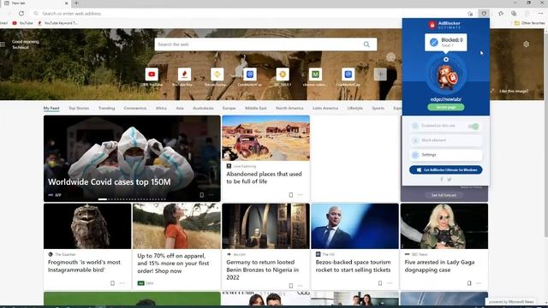Select the North America feed tab
This screenshot has width=548, height=308.
(289, 109)
